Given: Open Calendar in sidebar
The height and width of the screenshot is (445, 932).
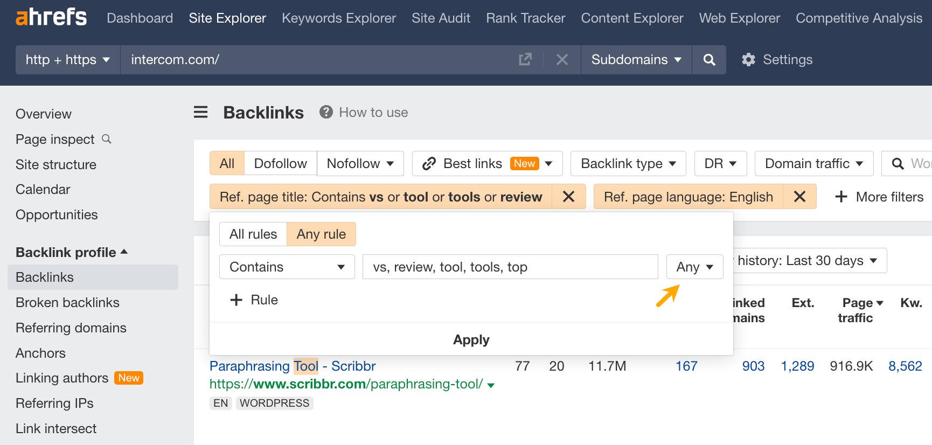Looking at the screenshot, I should point(43,189).
